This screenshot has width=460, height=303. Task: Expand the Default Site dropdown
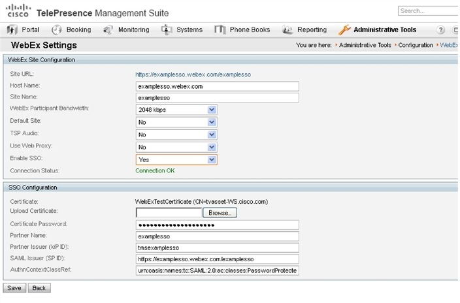tap(212, 122)
